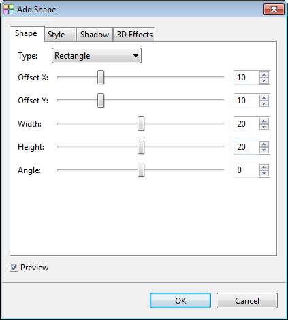Image resolution: width=288 pixels, height=320 pixels.
Task: Click the Cancel button
Action: [x=247, y=301]
